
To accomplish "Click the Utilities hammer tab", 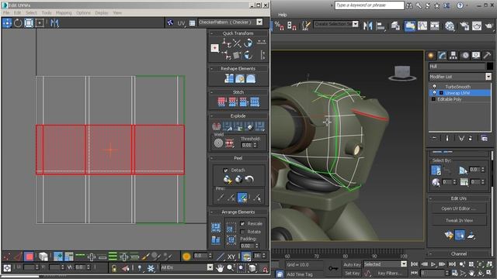I will coord(487,55).
